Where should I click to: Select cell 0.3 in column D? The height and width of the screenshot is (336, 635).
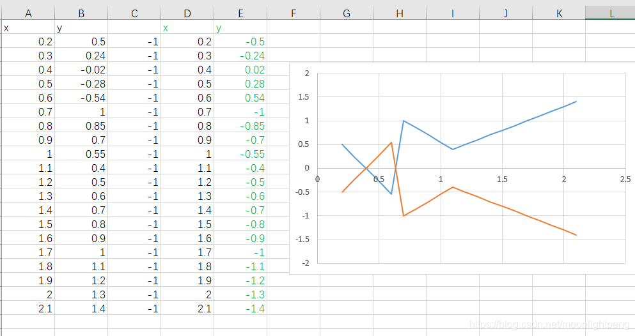187,56
